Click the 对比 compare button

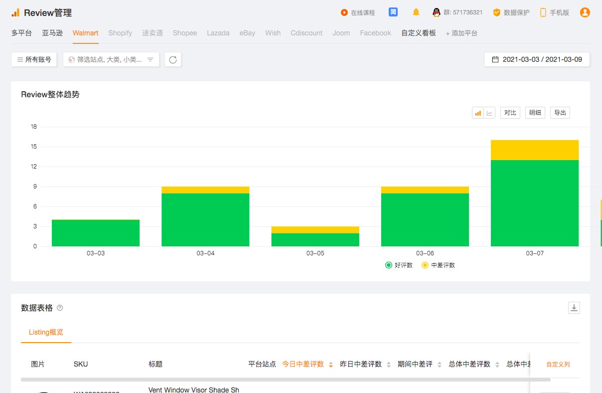(510, 113)
